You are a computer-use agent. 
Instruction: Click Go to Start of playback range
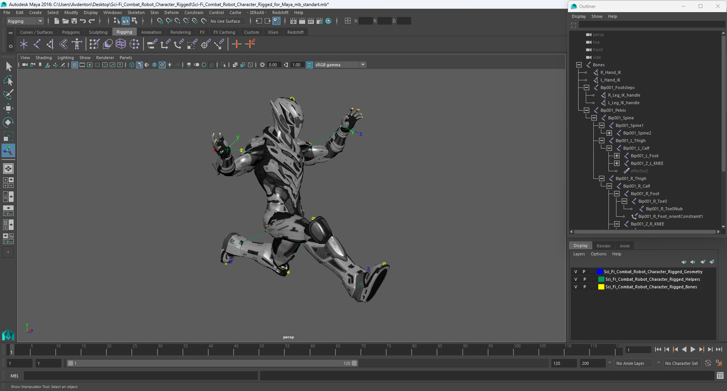click(x=658, y=349)
